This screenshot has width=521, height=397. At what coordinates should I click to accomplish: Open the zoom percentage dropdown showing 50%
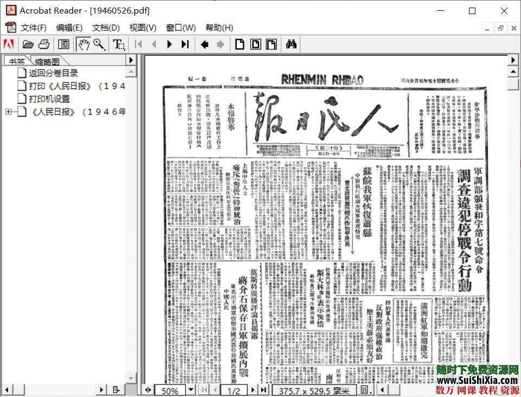pos(191,390)
